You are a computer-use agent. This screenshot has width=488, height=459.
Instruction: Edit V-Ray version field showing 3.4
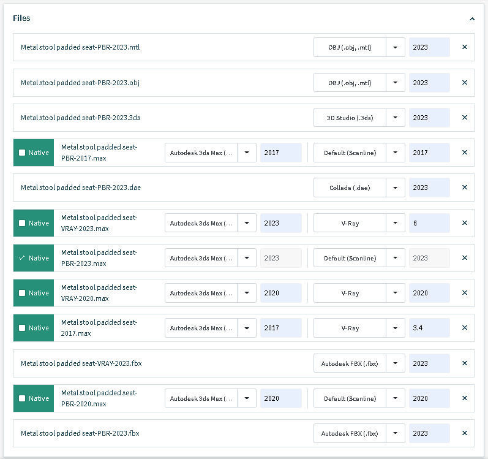coord(429,328)
